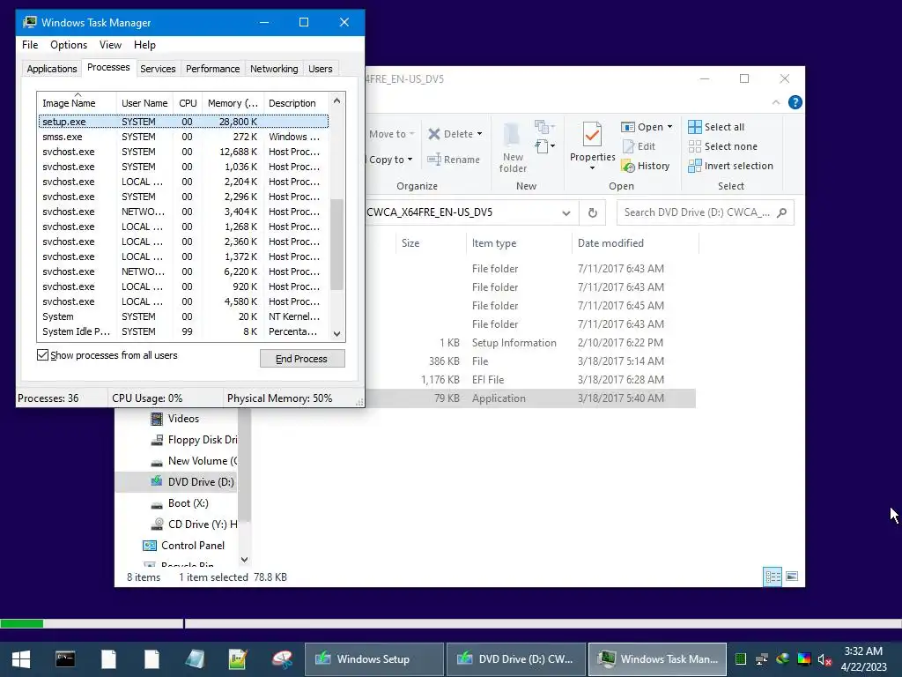Click the Open icon in Explorer ribbon
This screenshot has height=677, width=902.
[627, 127]
